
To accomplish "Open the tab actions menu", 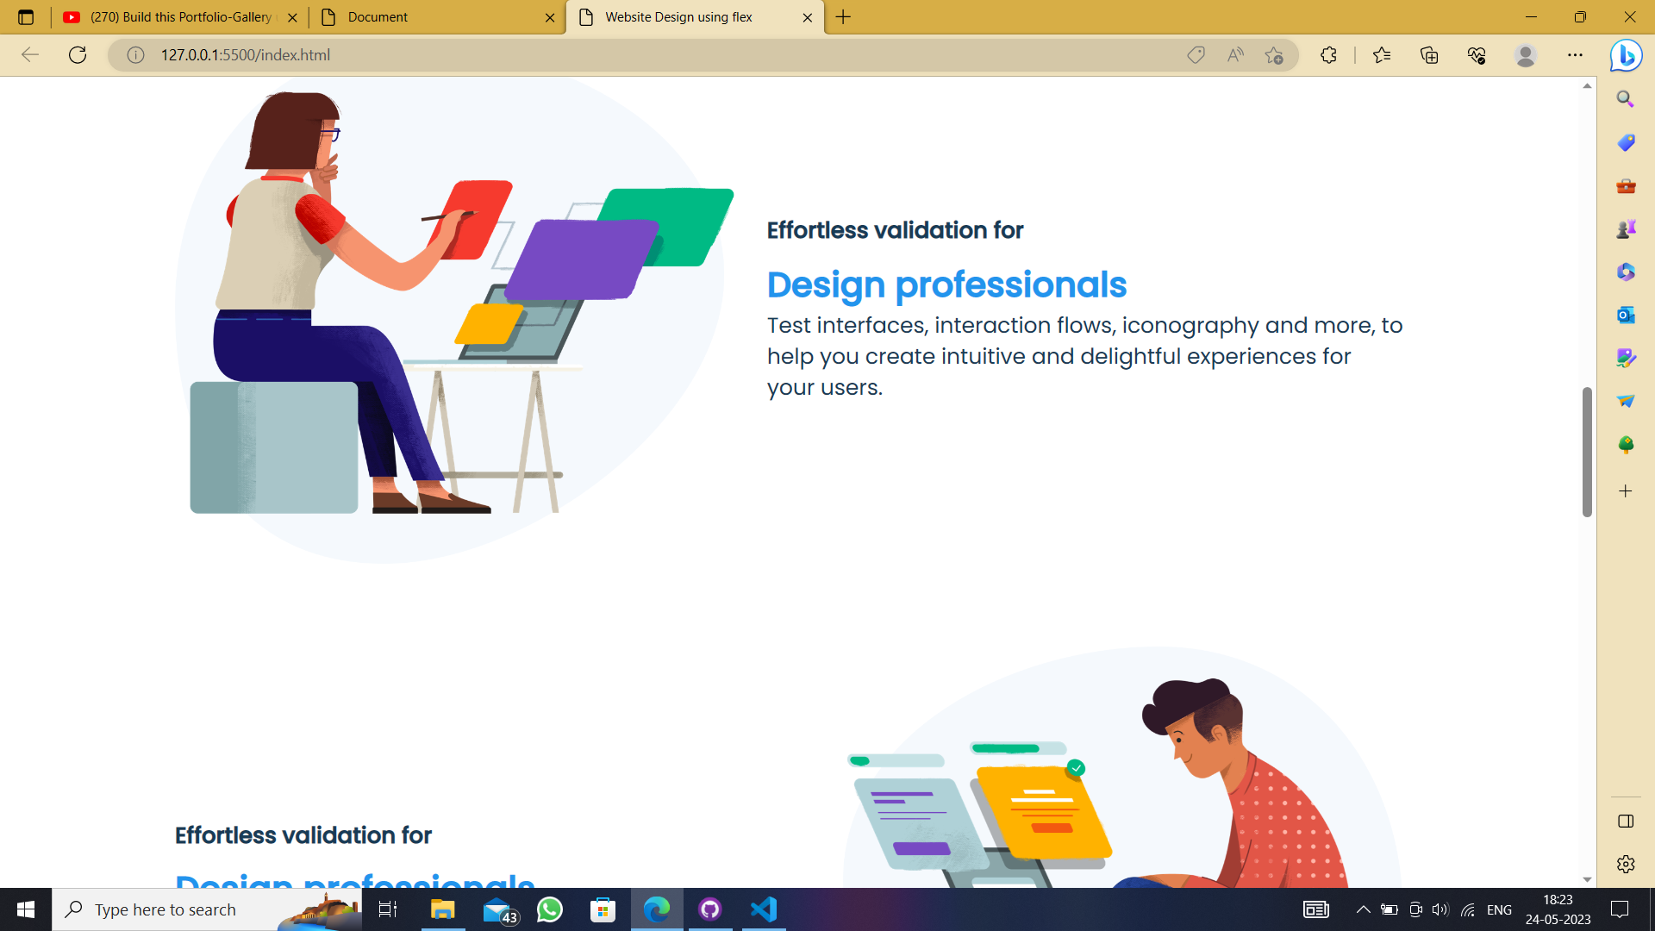I will (x=26, y=17).
